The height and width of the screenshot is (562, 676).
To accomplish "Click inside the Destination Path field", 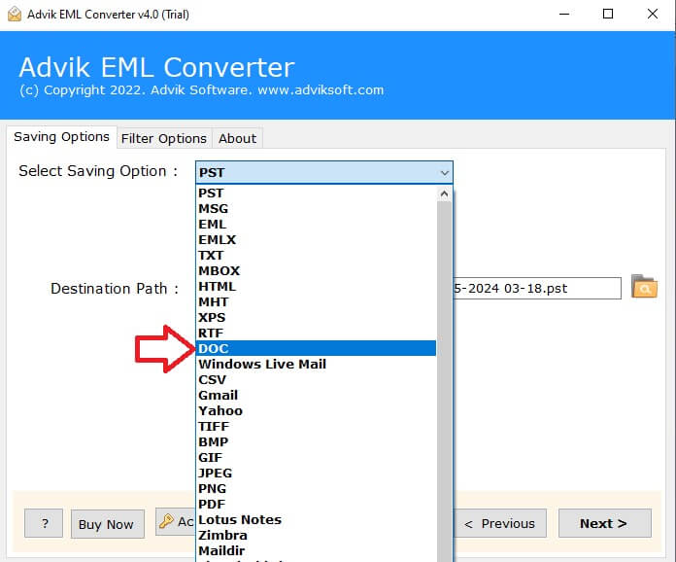I will point(537,288).
